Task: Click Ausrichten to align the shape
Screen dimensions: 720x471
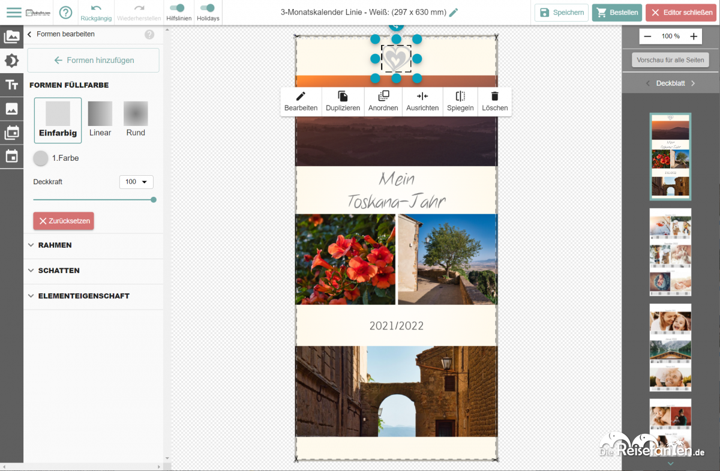Action: [422, 101]
